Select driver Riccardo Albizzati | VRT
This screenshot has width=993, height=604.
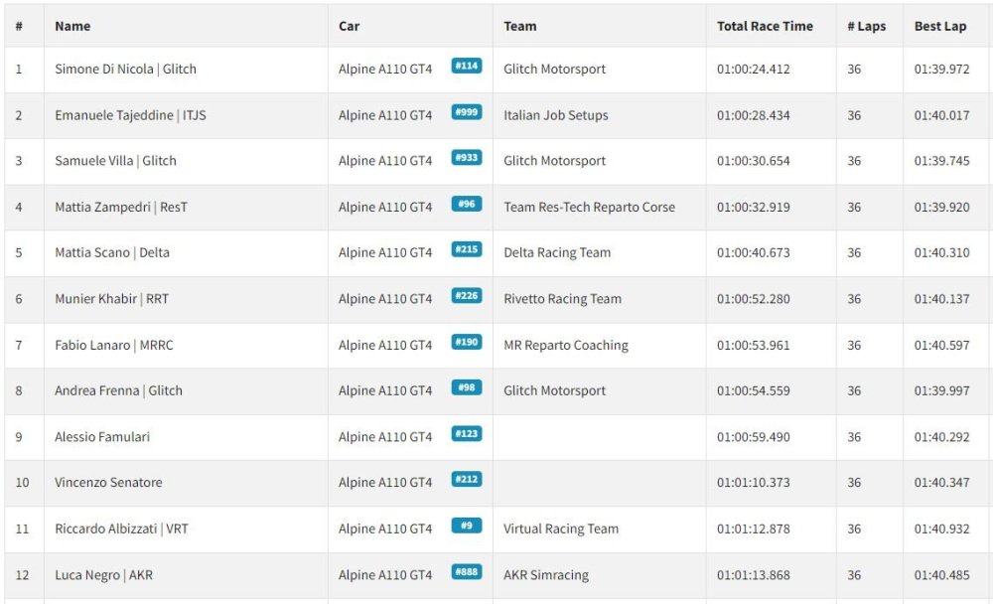[x=121, y=529]
